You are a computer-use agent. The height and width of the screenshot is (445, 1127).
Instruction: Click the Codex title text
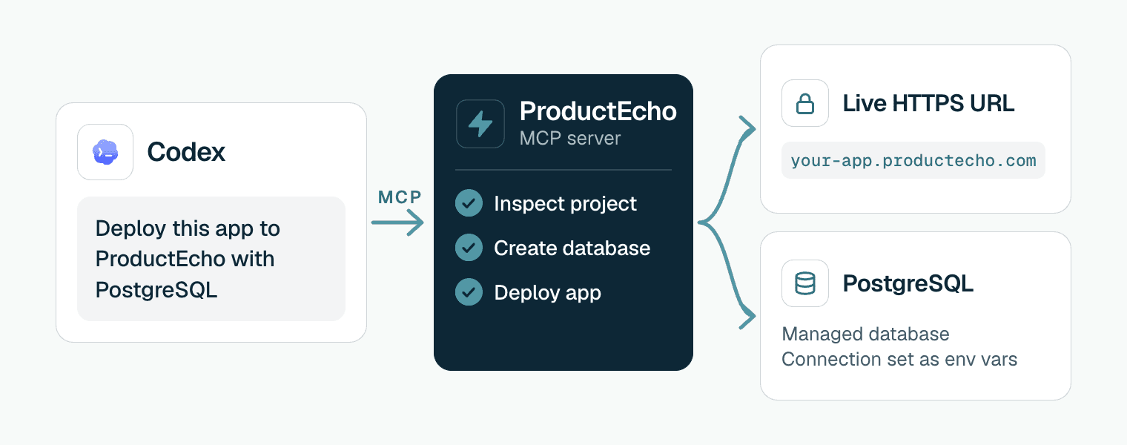(186, 152)
